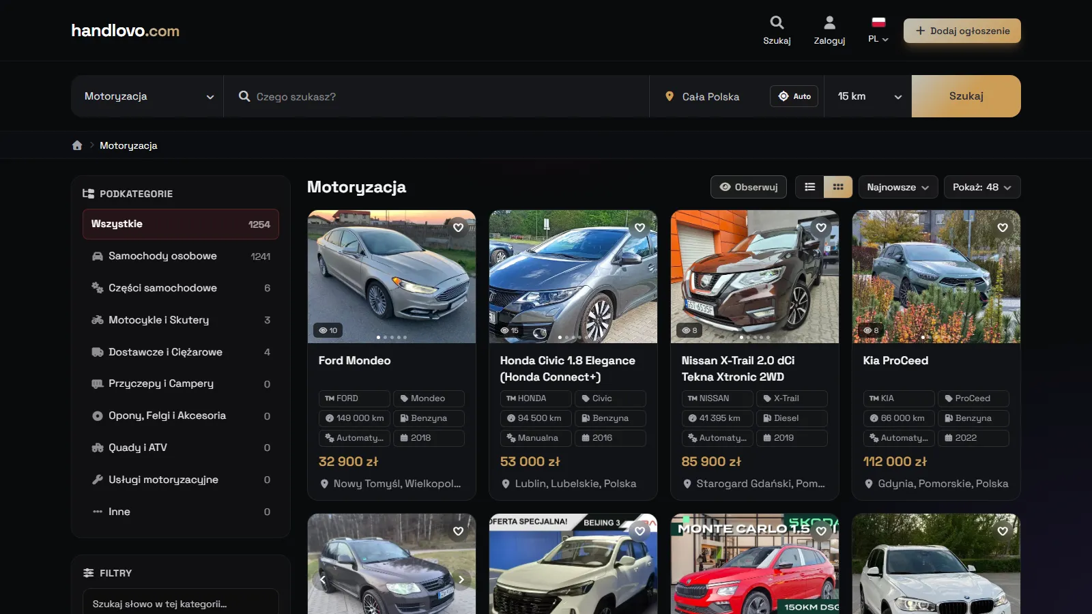Select Wszystkie subcategory
This screenshot has height=614, width=1092.
[x=181, y=224]
